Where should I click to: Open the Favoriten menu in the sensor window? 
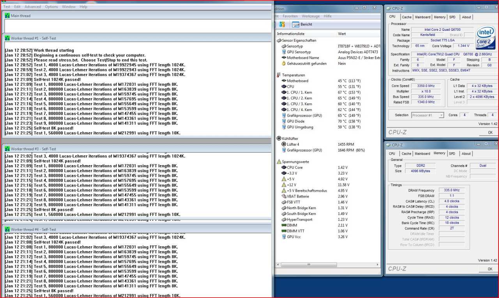[290, 16]
